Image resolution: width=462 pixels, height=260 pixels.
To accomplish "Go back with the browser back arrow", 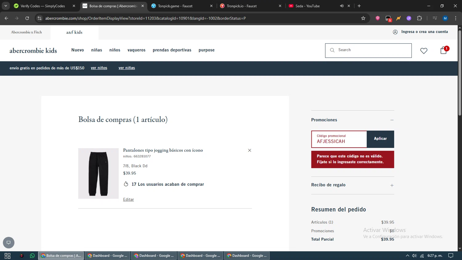I will click(6, 18).
